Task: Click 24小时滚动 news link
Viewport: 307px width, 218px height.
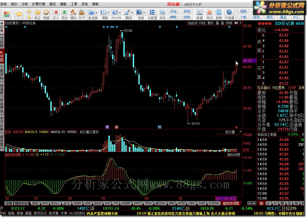Action: (x=77, y=213)
